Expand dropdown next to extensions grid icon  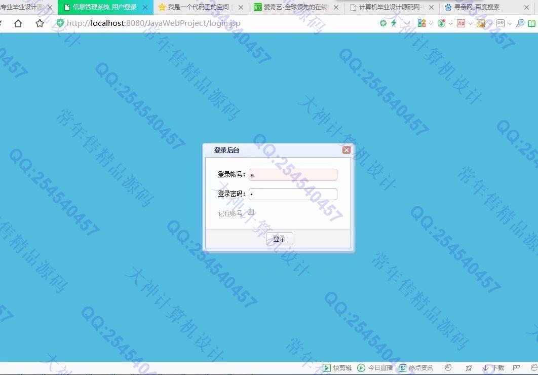[x=431, y=24]
